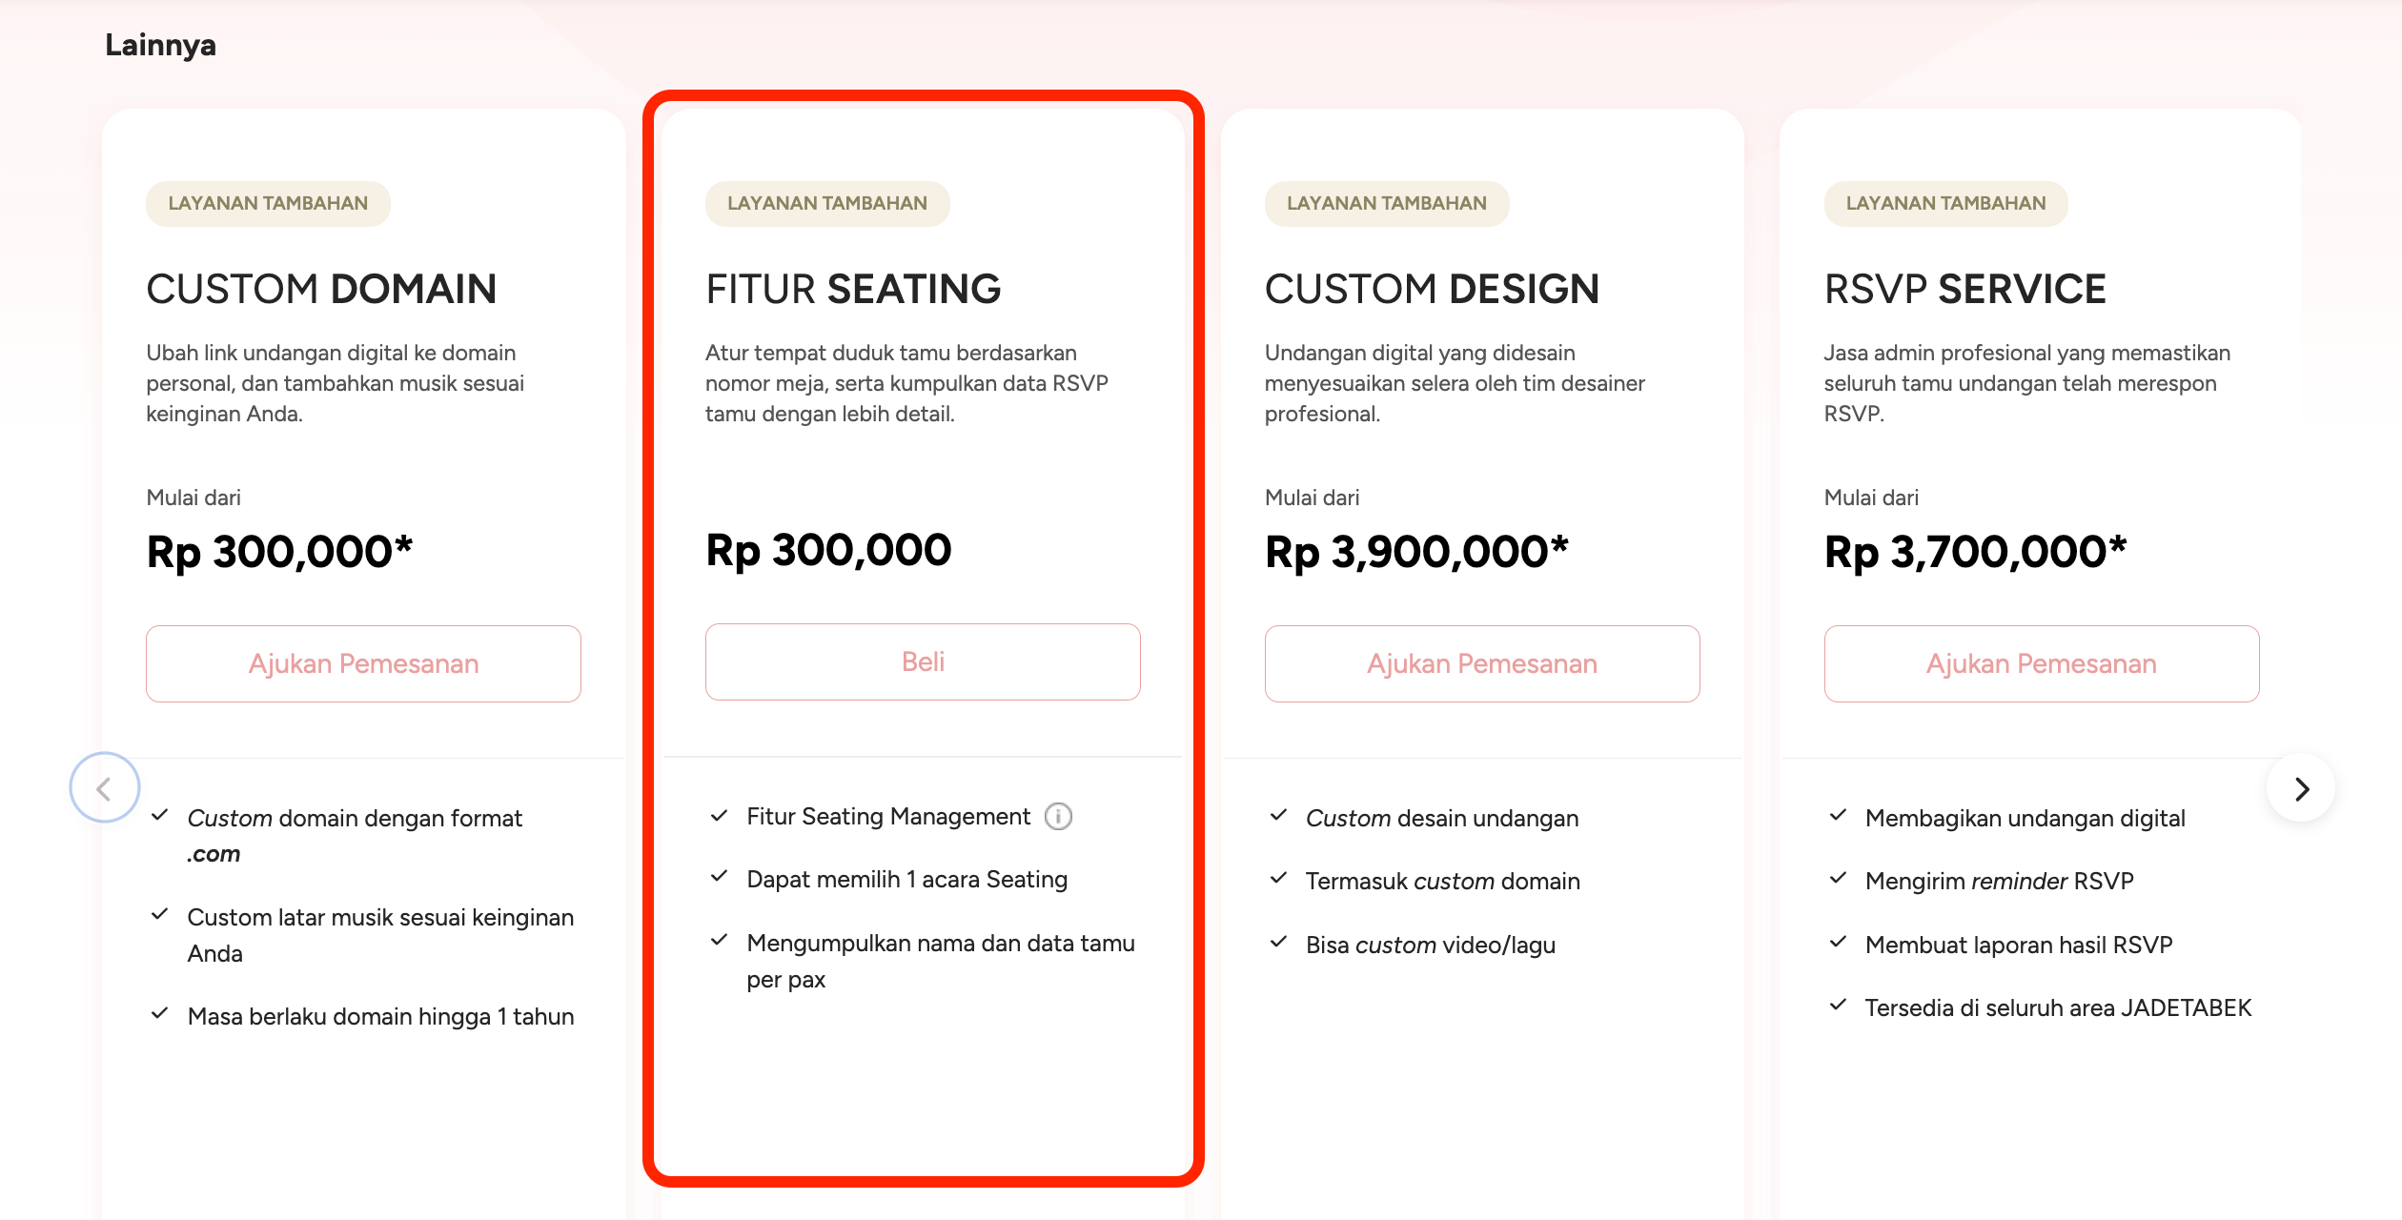
Task: Open info icon beside Fitur Seating Management
Action: [x=1058, y=817]
